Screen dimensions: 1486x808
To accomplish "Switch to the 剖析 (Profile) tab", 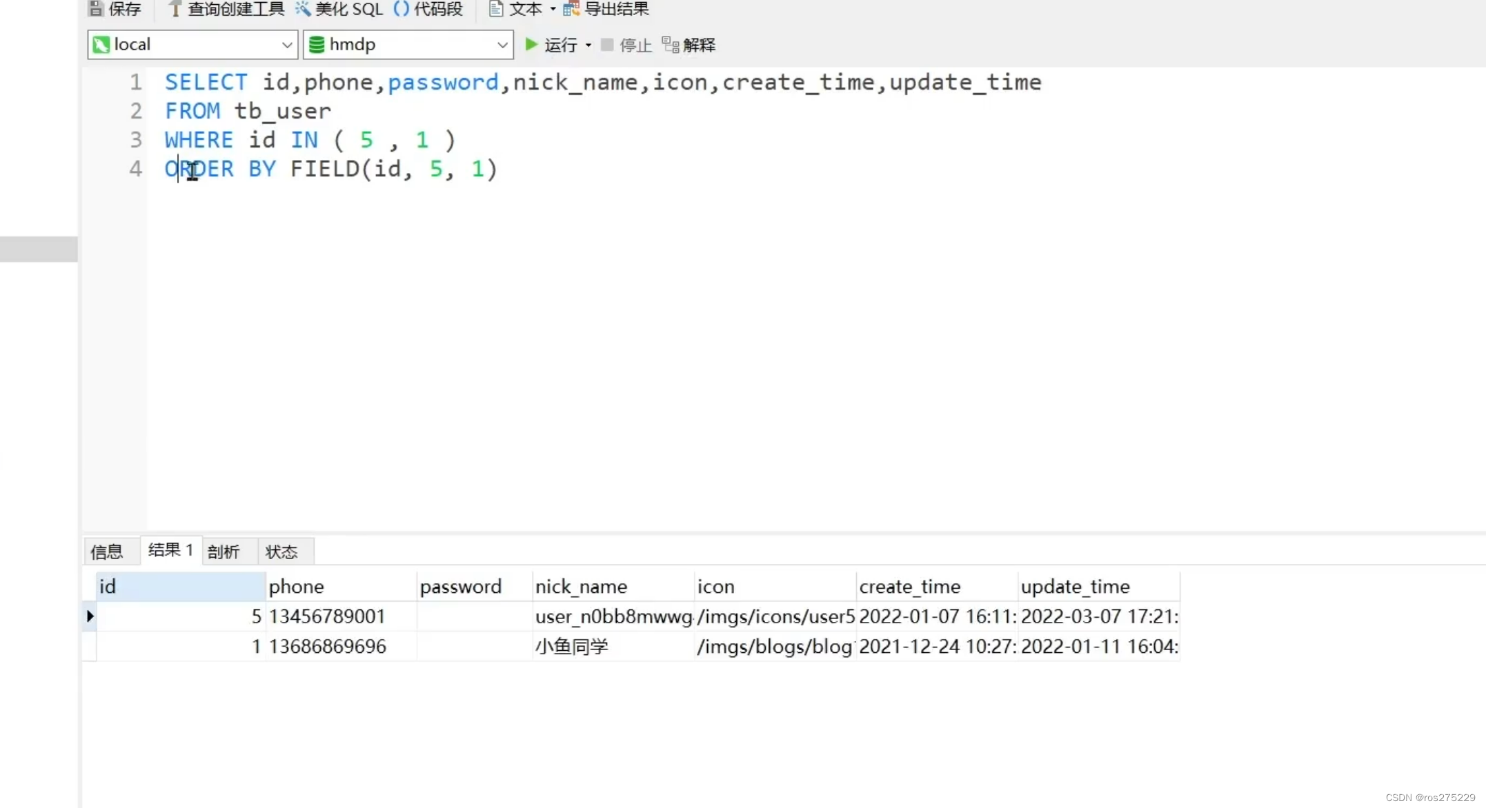I will tap(224, 552).
